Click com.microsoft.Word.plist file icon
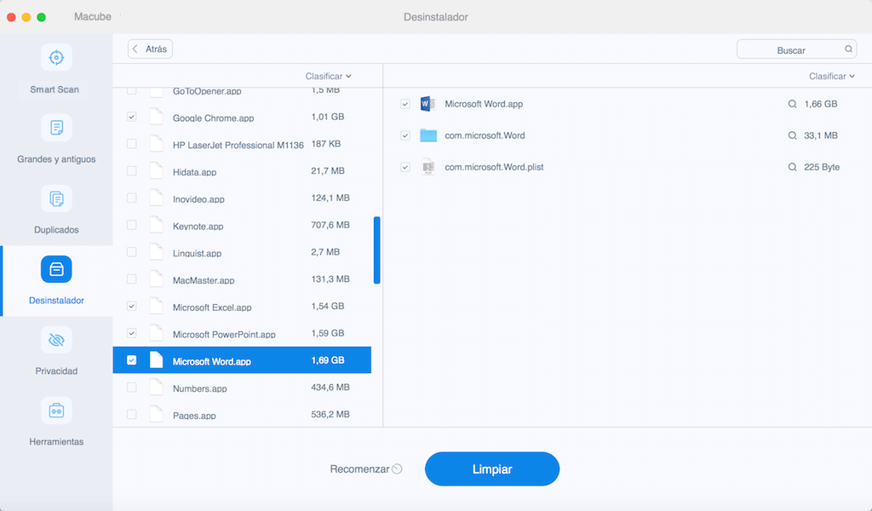Image resolution: width=872 pixels, height=511 pixels. (428, 167)
